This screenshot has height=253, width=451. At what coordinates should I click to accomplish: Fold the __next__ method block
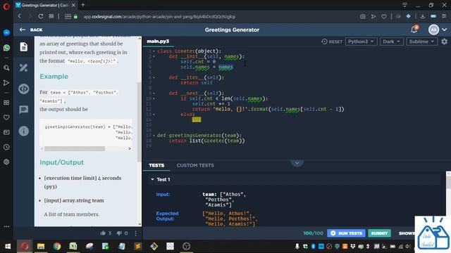154,93
